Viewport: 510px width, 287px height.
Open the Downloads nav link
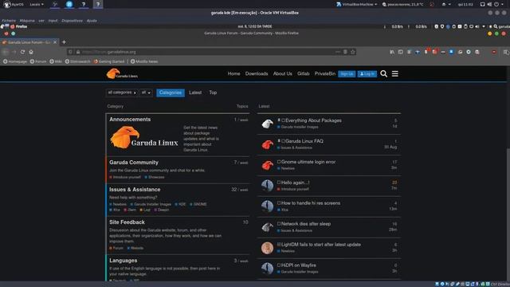tap(257, 74)
